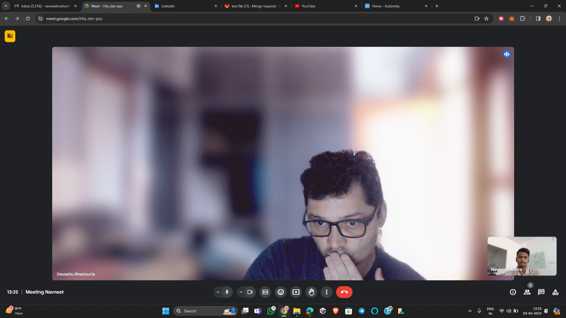The height and width of the screenshot is (318, 566).
Task: Open meeting info panel
Action: [x=513, y=292]
